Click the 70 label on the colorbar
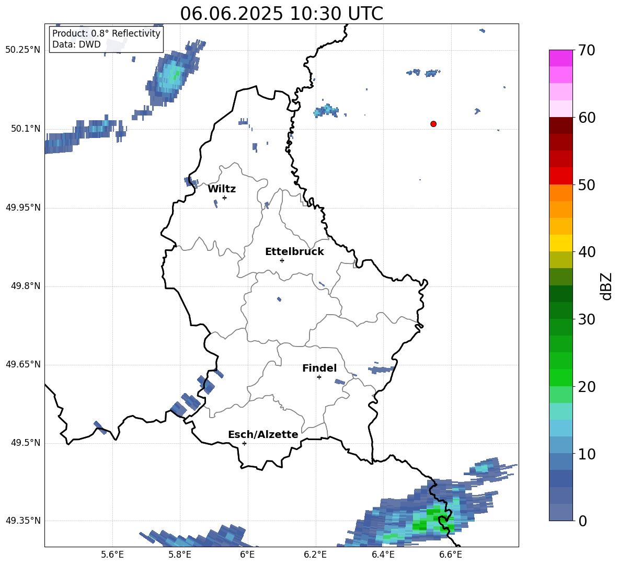The height and width of the screenshot is (565, 619). [x=586, y=51]
